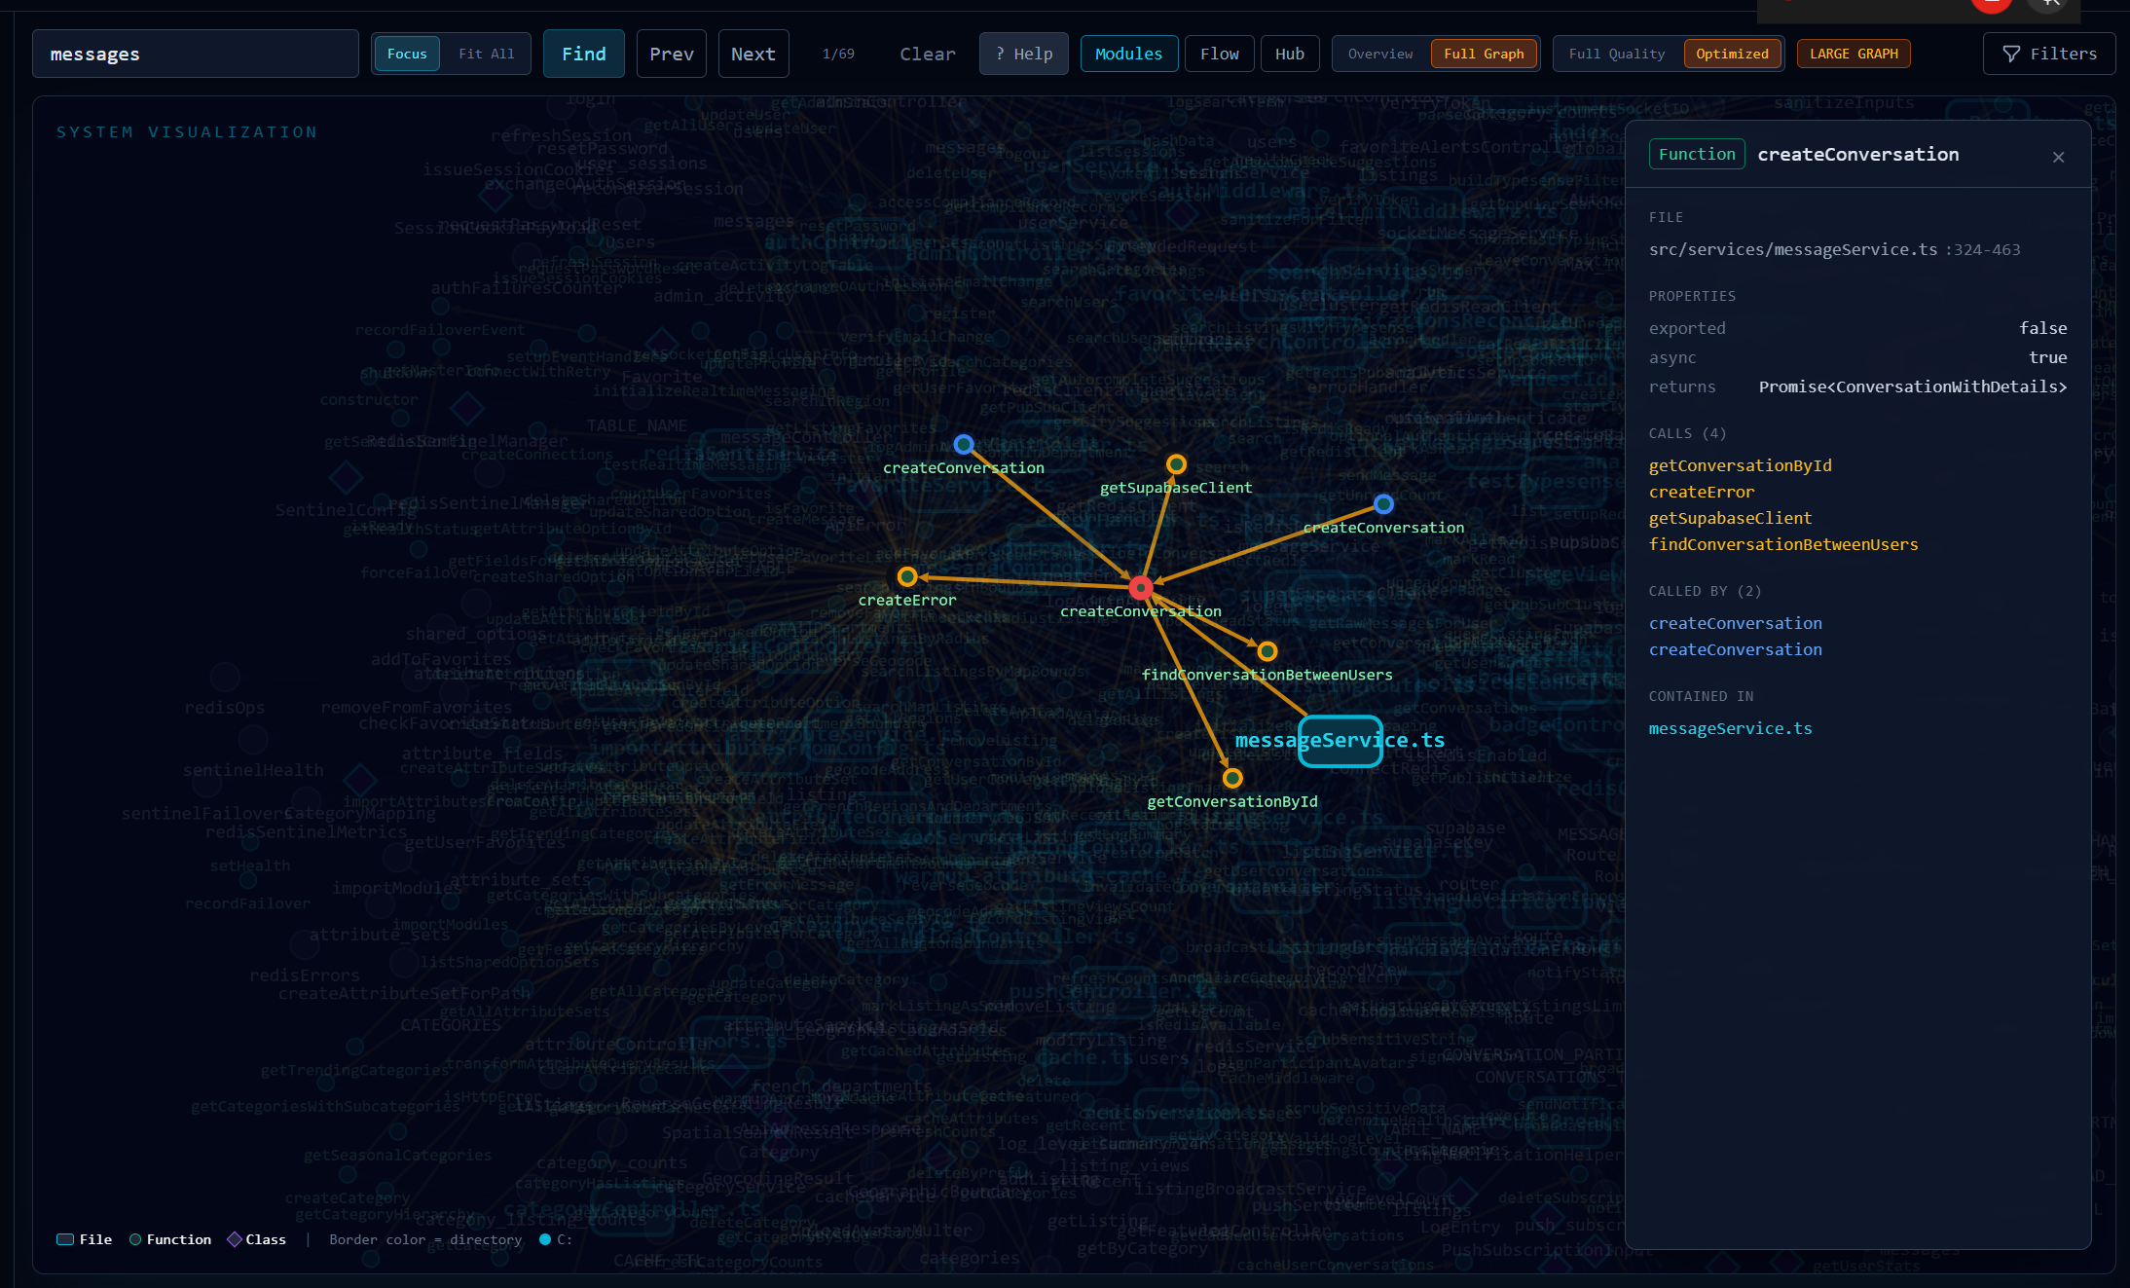The height and width of the screenshot is (1288, 2130).
Task: Enable Full Quality rendering
Action: click(1616, 54)
